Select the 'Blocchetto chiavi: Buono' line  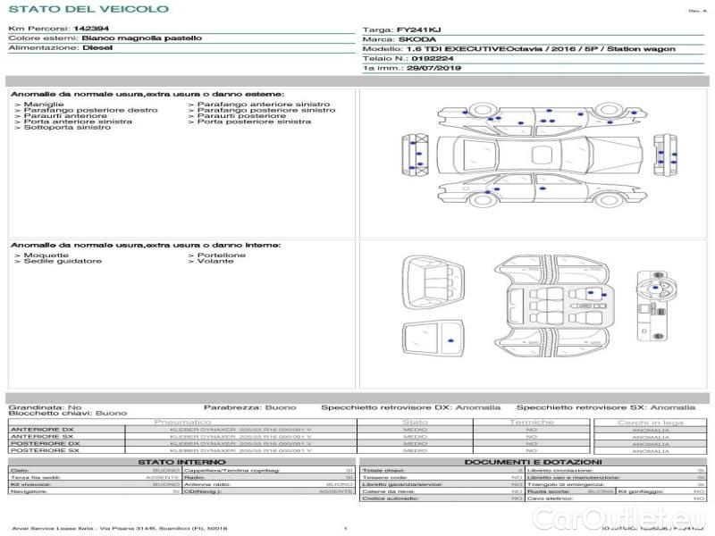68,414
